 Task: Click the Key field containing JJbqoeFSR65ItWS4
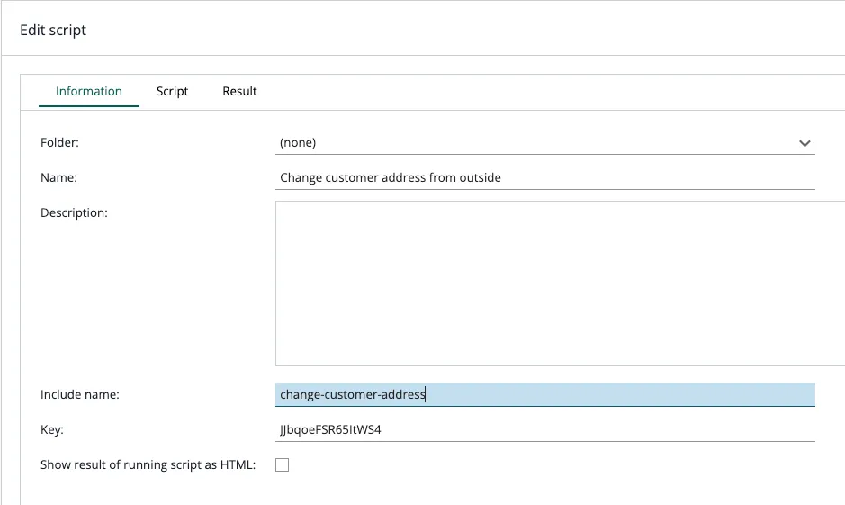(x=544, y=430)
